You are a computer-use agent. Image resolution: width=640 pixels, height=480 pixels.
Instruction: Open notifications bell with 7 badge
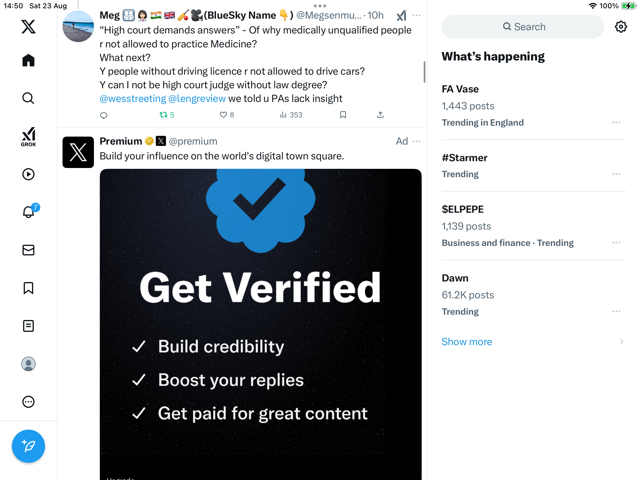[28, 212]
